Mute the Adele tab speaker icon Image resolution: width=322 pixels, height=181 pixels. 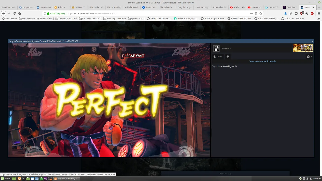[243, 7]
